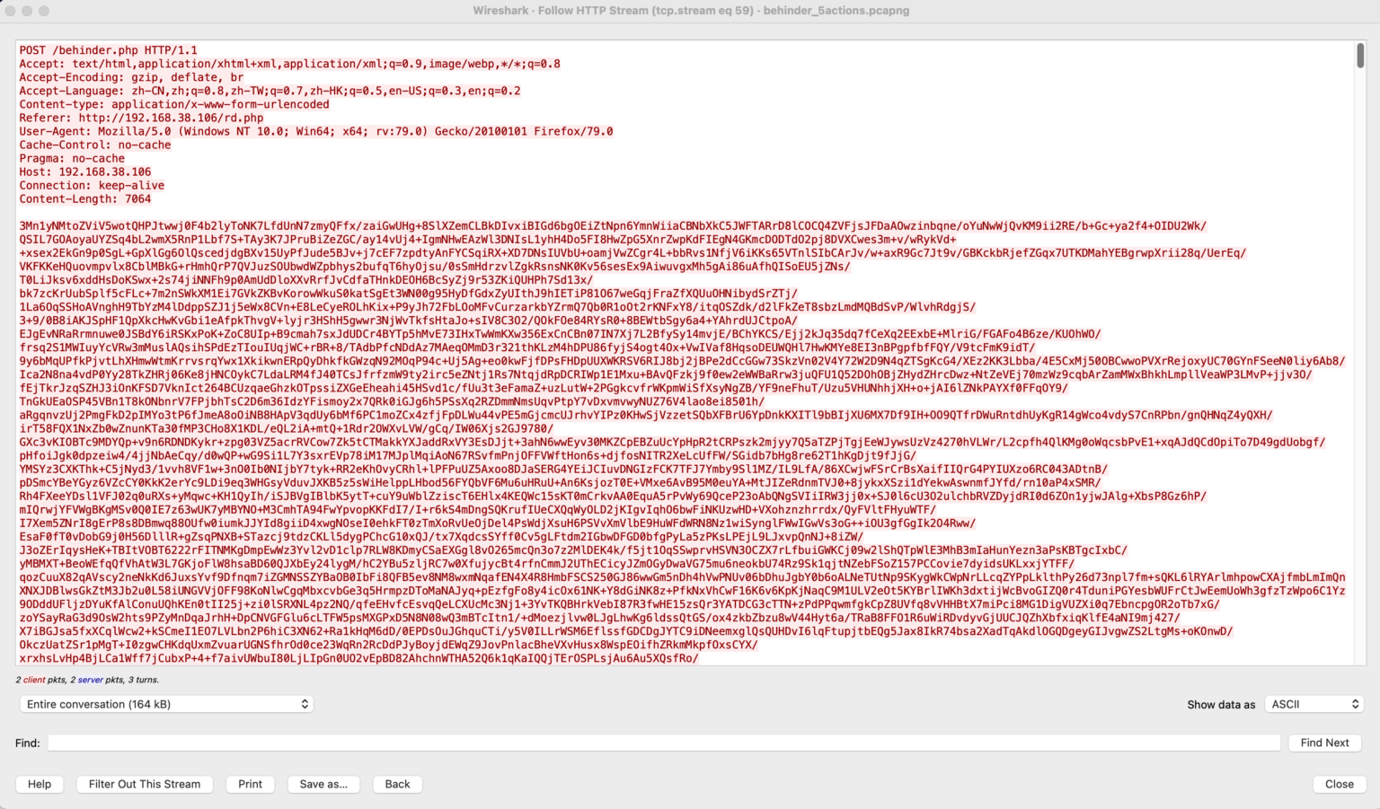
Task: Click the Print button
Action: coord(250,784)
